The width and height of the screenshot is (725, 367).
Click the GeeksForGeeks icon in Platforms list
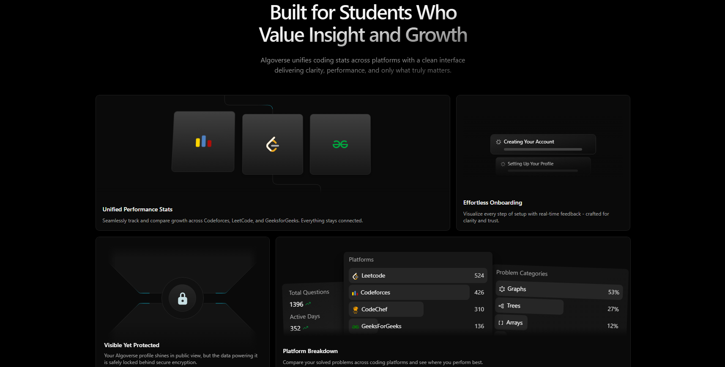[x=356, y=327]
